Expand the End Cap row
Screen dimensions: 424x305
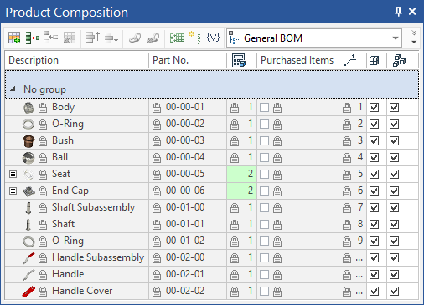click(x=13, y=191)
